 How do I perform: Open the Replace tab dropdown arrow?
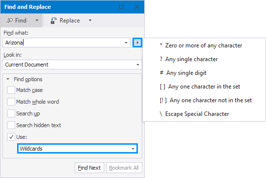[x=90, y=21]
